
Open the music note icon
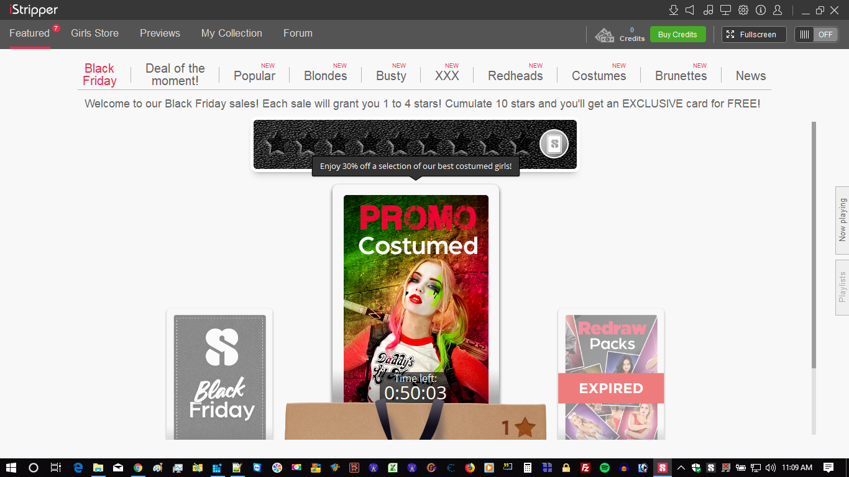[x=708, y=10]
